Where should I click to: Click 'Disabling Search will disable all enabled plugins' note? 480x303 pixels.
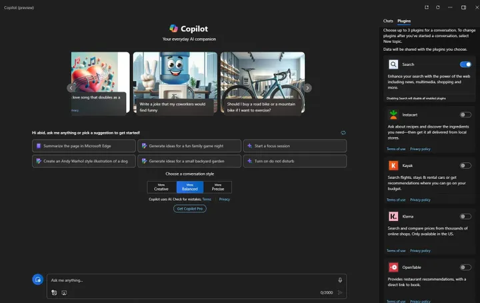tap(416, 98)
